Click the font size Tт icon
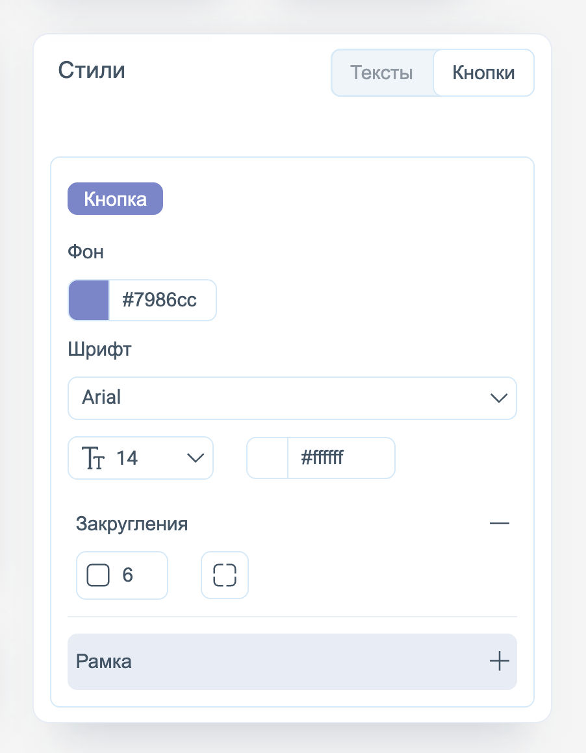The image size is (586, 753). (93, 458)
